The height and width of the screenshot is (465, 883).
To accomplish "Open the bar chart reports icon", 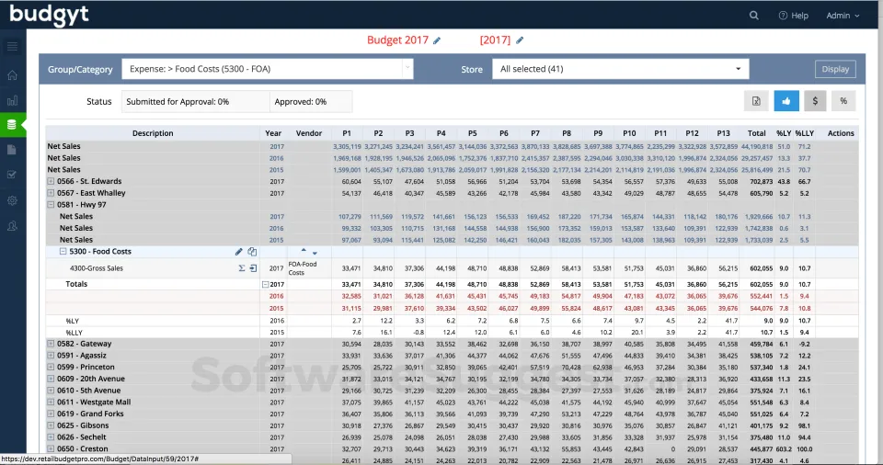I will point(12,101).
